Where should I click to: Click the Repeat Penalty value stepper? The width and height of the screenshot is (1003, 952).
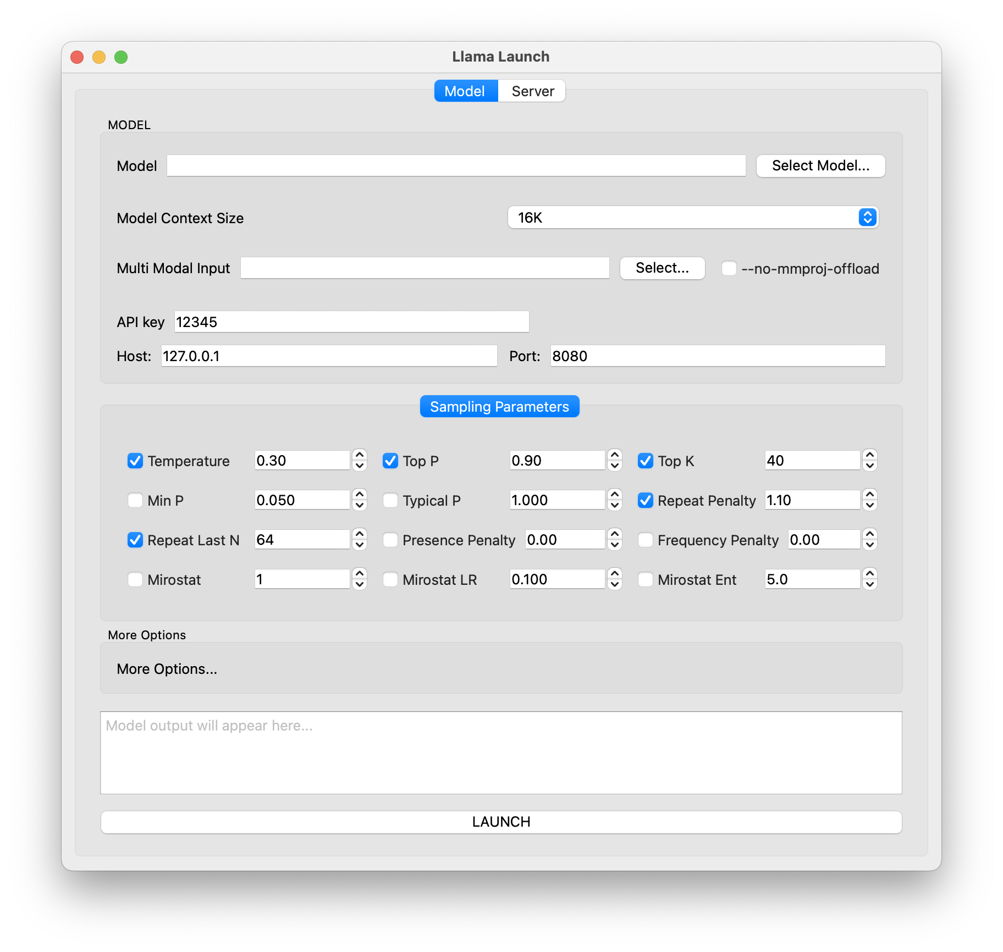pyautogui.click(x=870, y=500)
